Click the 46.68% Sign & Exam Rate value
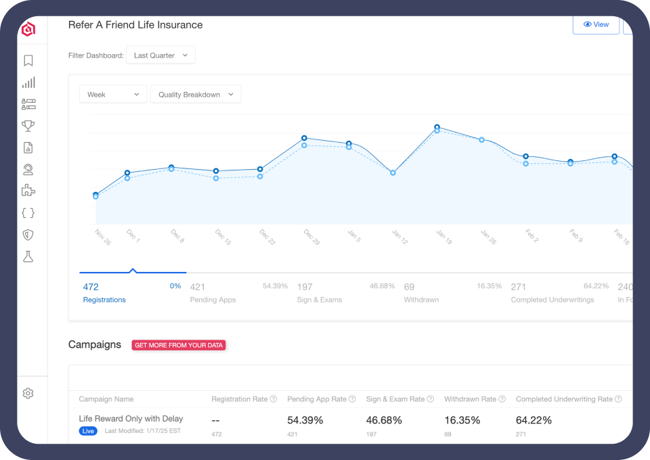Viewport: 650px width, 460px height. (x=384, y=420)
